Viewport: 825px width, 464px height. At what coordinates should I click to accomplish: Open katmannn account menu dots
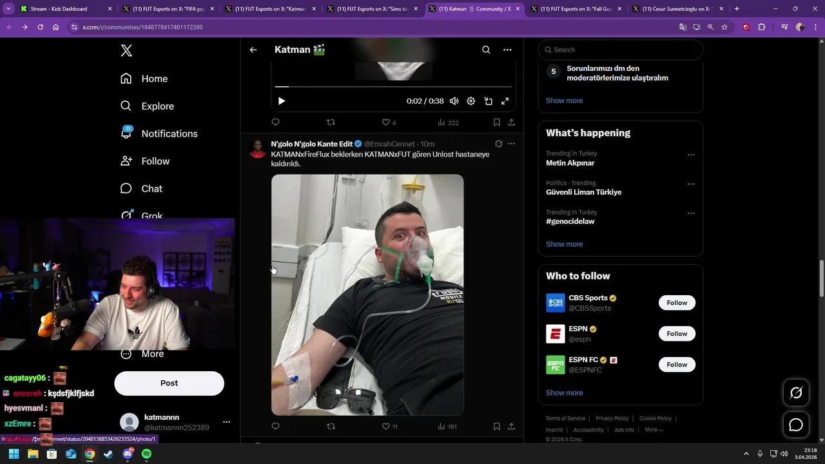click(x=226, y=422)
